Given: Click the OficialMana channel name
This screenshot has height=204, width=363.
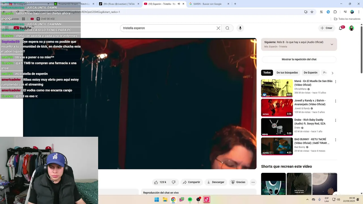Looking at the screenshot, I should (300, 89).
